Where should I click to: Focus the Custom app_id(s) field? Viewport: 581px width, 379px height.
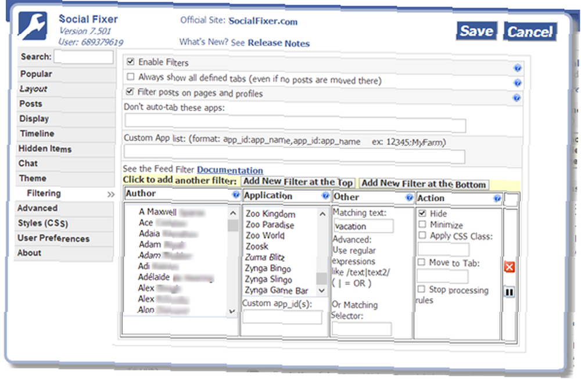pyautogui.click(x=282, y=317)
